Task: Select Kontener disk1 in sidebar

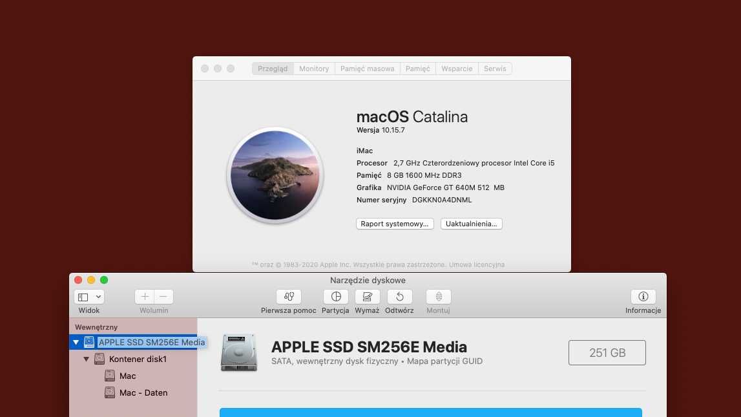Action: (138, 359)
